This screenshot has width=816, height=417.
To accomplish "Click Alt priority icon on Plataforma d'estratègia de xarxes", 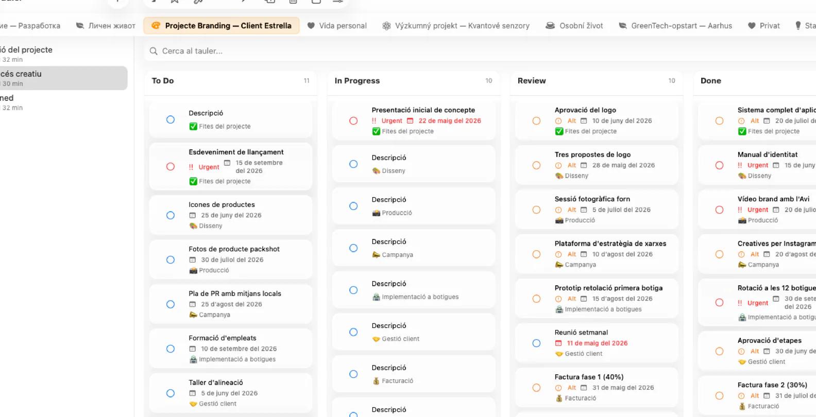I will click(558, 254).
